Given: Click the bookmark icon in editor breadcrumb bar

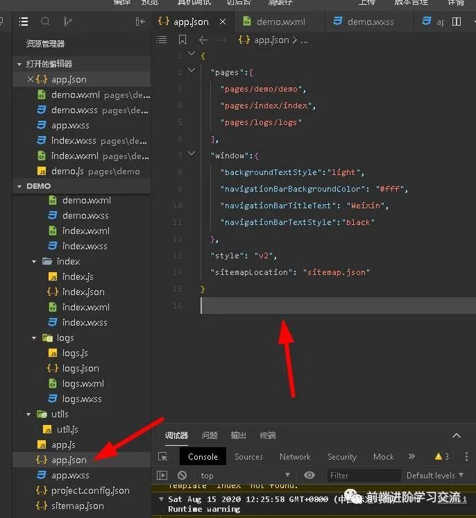Looking at the screenshot, I should coord(182,40).
